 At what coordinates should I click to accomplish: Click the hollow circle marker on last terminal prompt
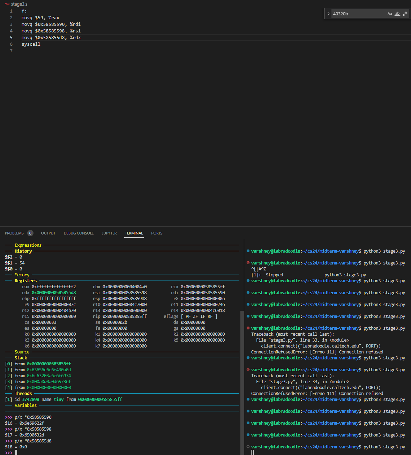click(248, 447)
